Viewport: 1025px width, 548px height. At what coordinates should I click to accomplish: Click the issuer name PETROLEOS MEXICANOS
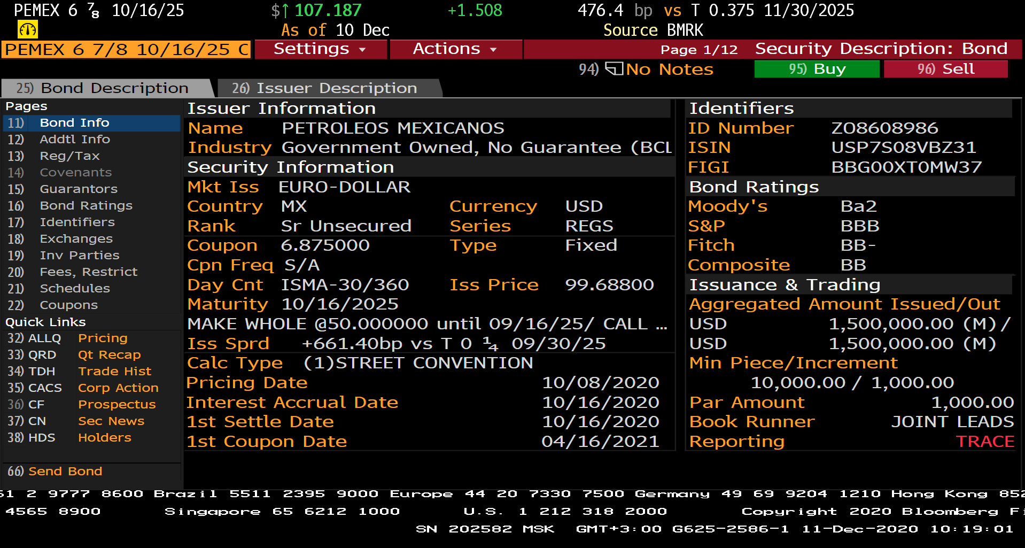[393, 128]
